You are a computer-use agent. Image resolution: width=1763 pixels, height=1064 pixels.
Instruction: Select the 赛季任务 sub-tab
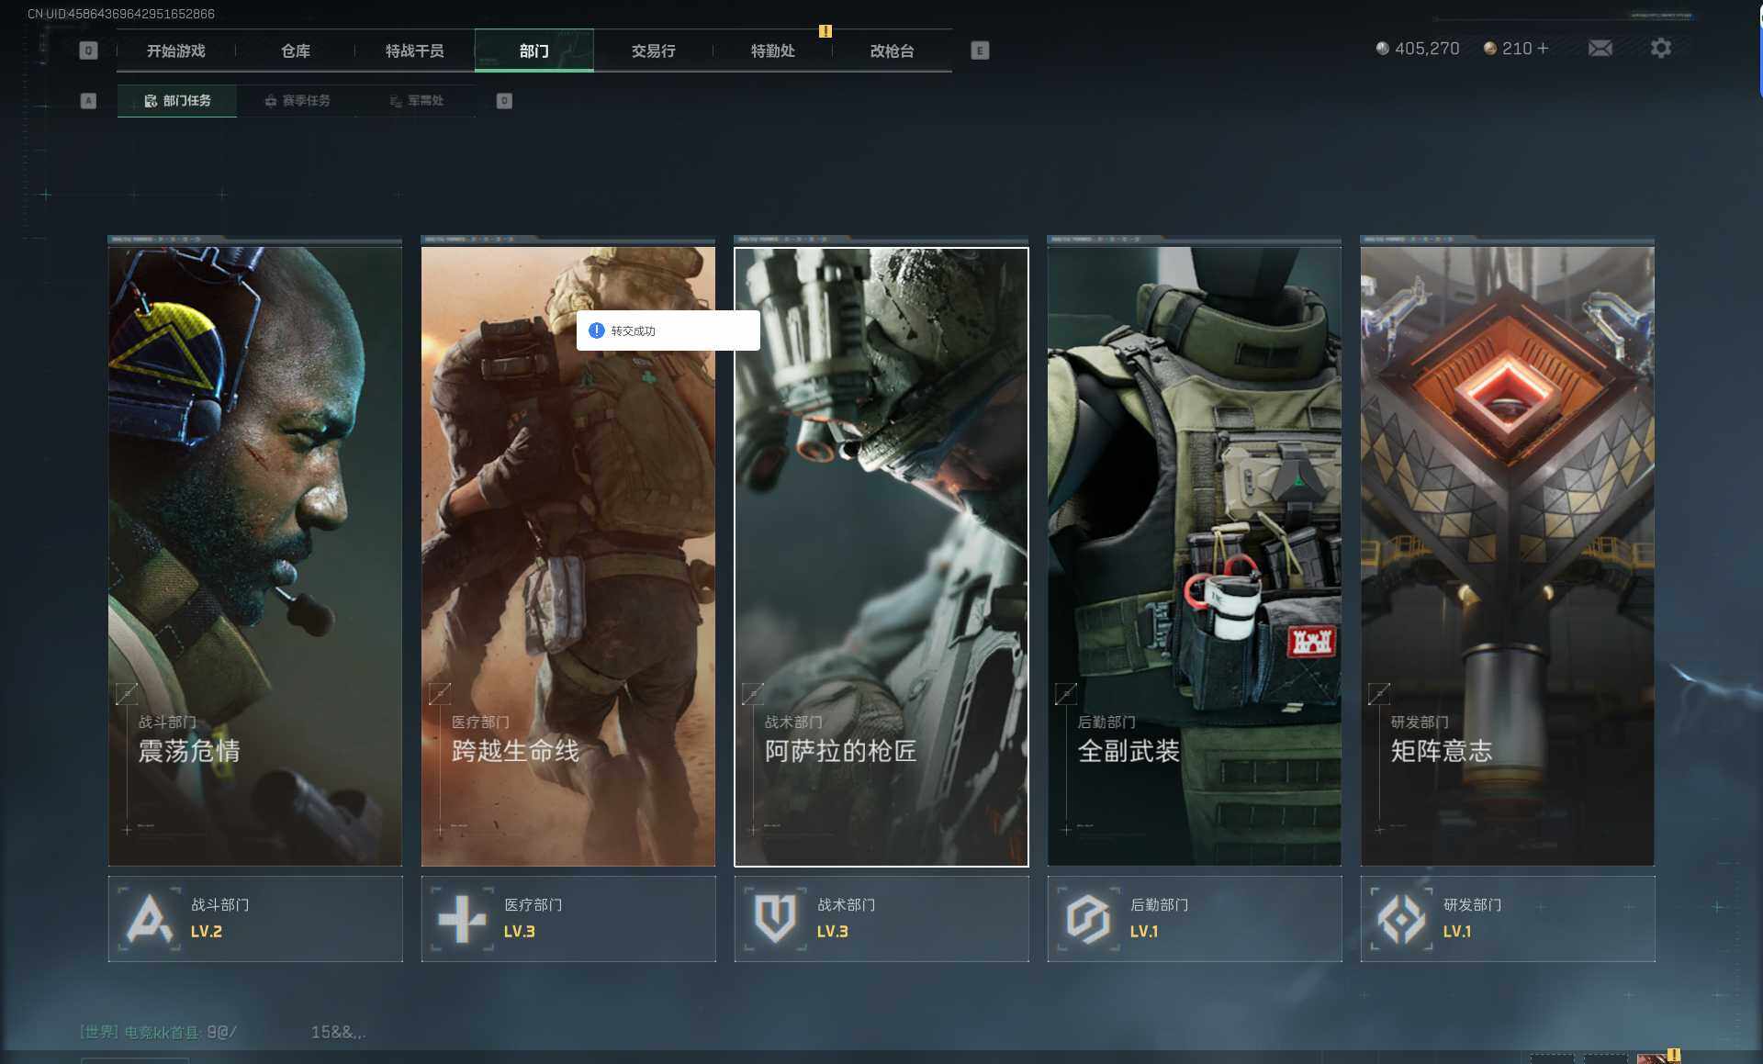298,101
